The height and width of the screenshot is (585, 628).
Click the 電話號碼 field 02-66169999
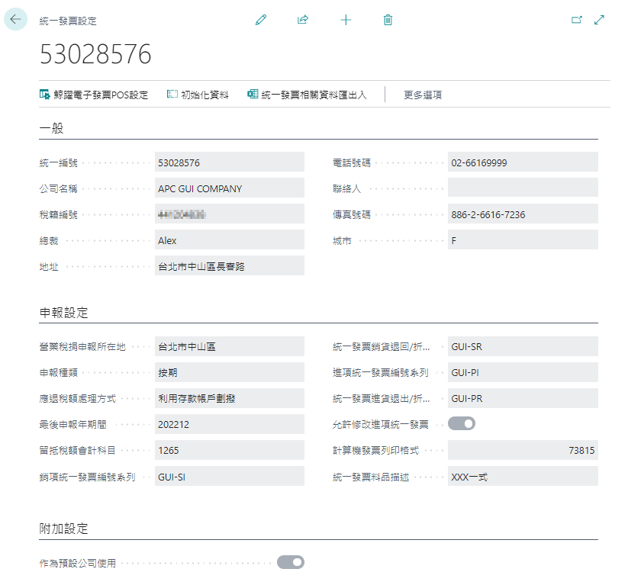coord(523,162)
